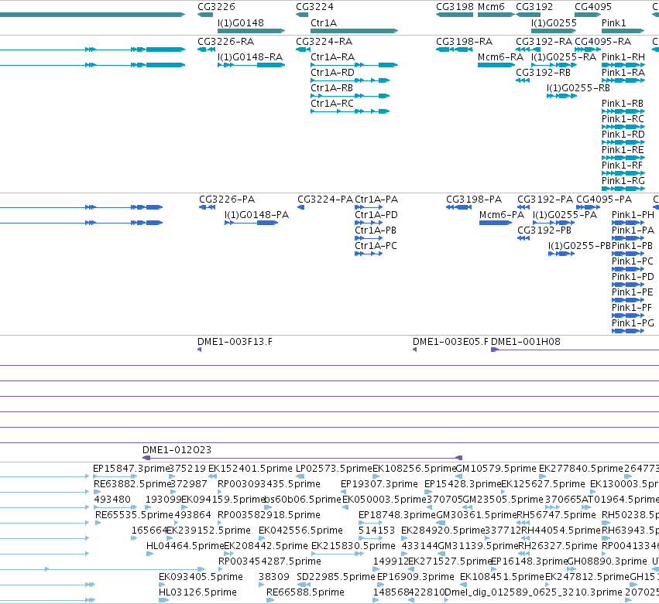The height and width of the screenshot is (604, 659).
Task: Click the CG3198-RA transcript label
Action: point(464,42)
